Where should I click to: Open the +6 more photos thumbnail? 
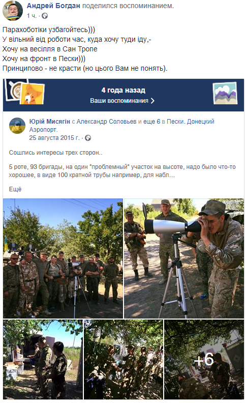(204, 359)
